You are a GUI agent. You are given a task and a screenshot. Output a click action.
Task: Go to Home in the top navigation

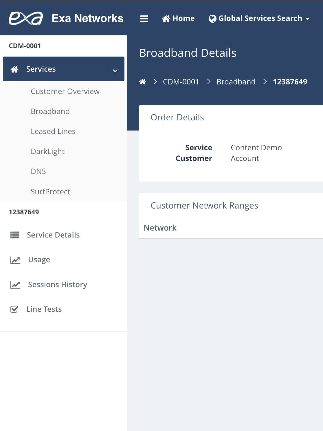(x=178, y=19)
